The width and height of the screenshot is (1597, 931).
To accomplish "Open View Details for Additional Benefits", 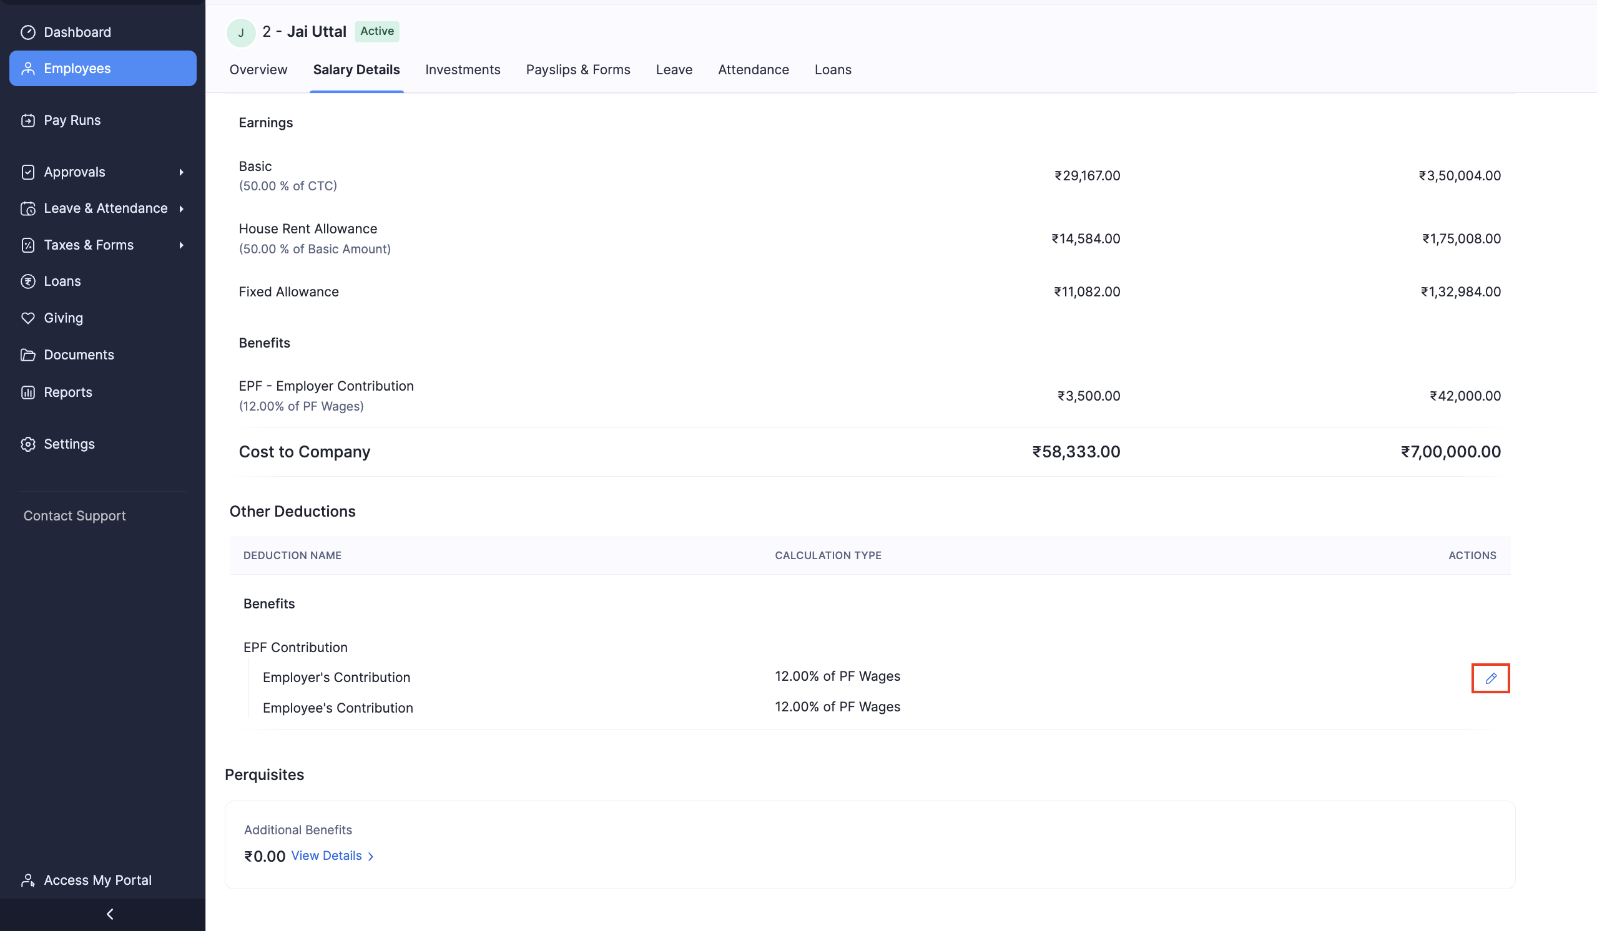I will click(x=332, y=855).
